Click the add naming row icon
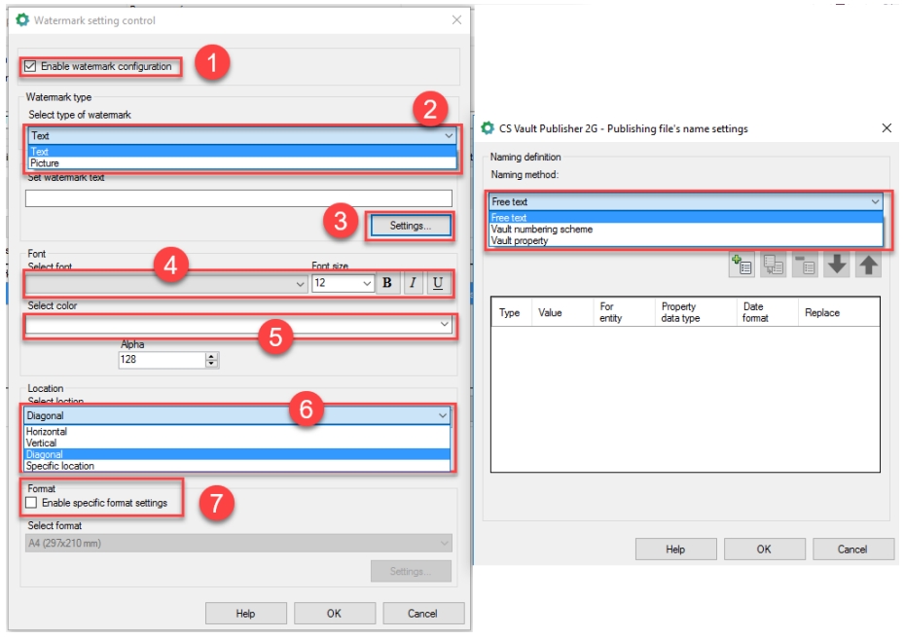905x639 pixels. pyautogui.click(x=742, y=266)
